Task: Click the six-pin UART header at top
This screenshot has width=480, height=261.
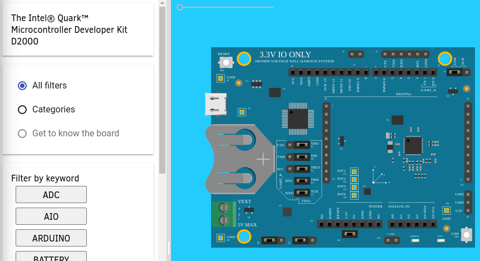Action: click(x=405, y=55)
